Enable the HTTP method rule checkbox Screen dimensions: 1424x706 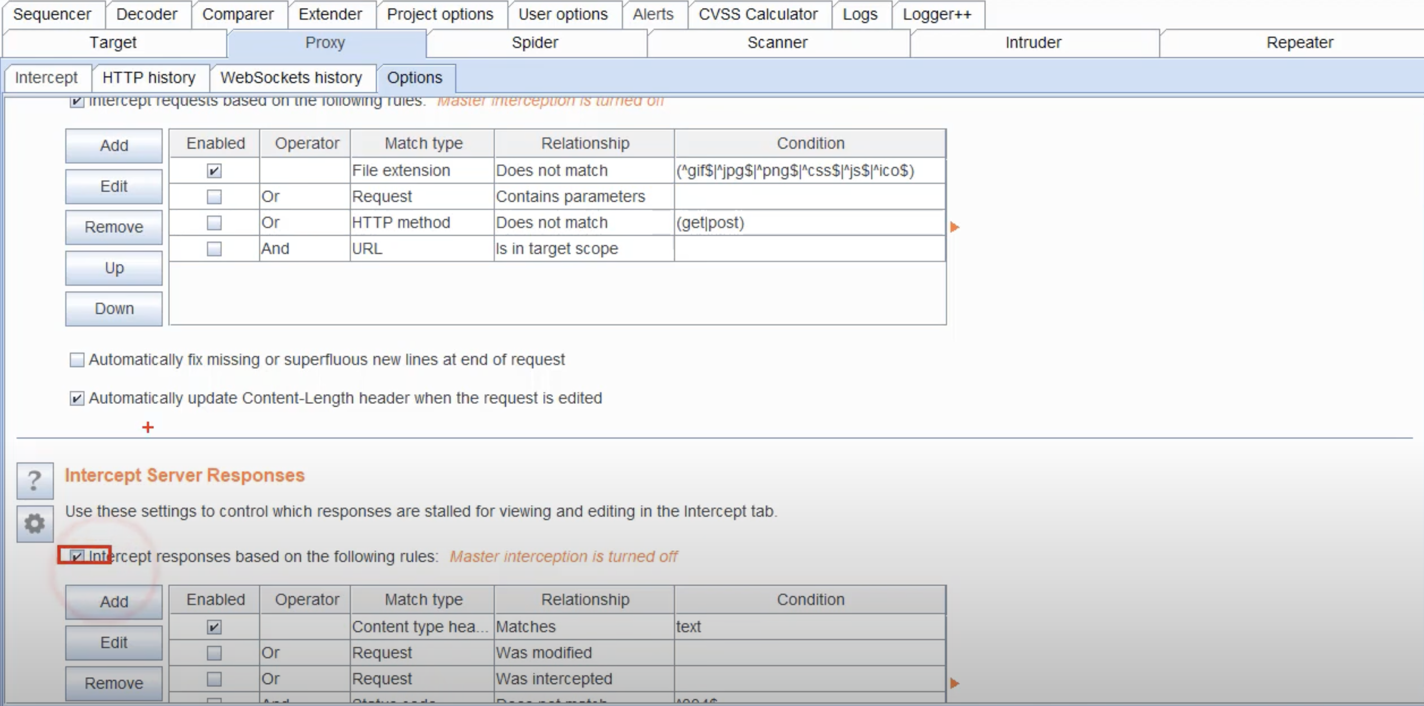pos(214,223)
